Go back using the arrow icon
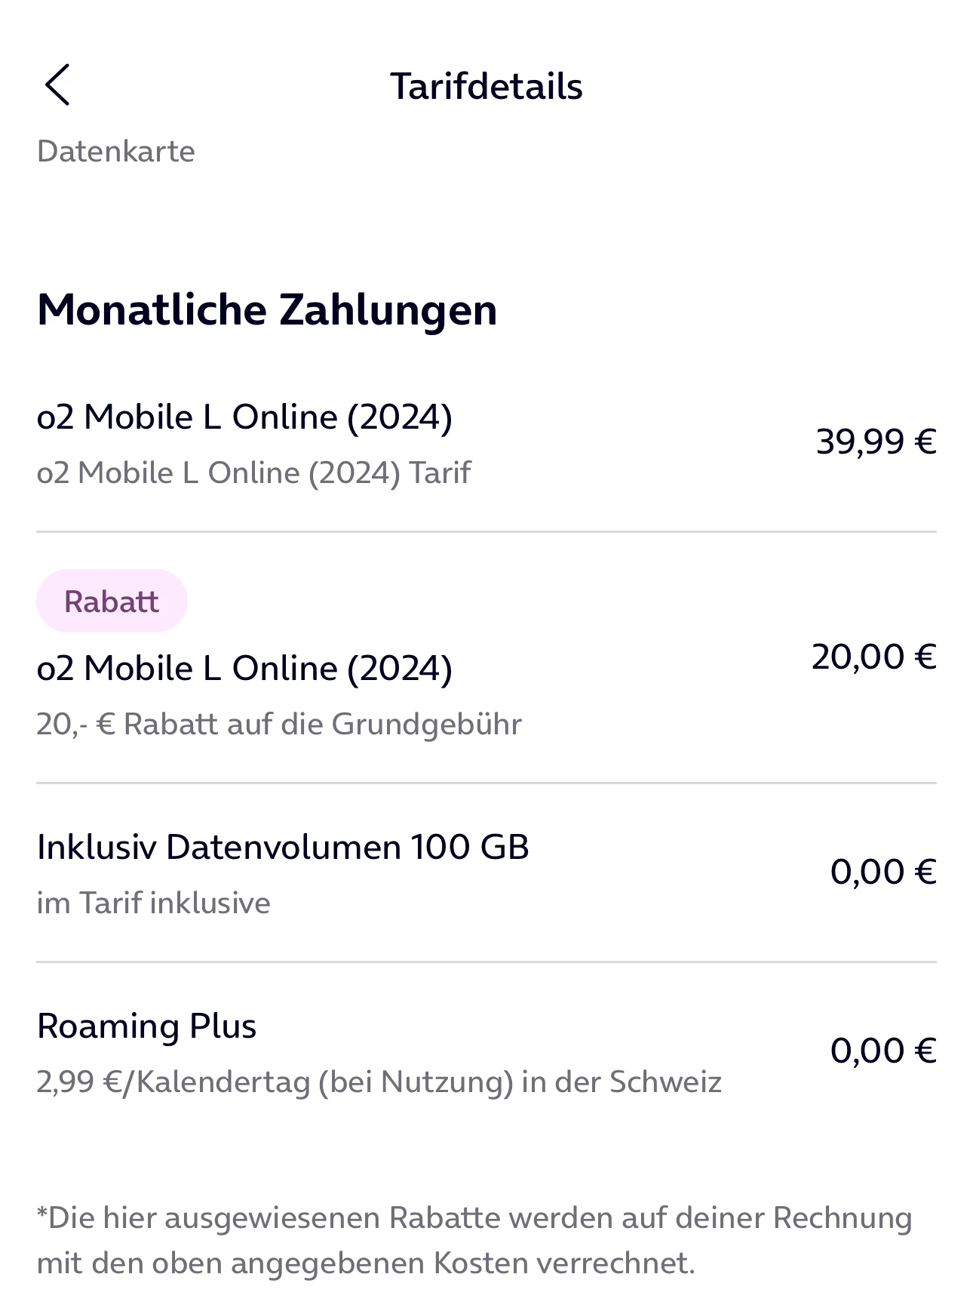This screenshot has width=973, height=1314. pos(57,85)
